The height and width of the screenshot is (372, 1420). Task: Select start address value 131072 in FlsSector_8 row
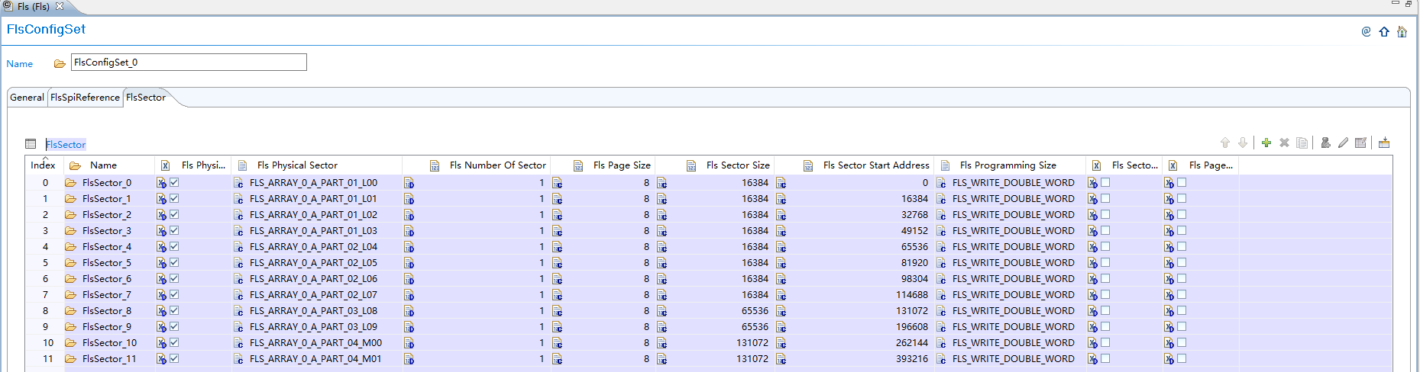912,311
